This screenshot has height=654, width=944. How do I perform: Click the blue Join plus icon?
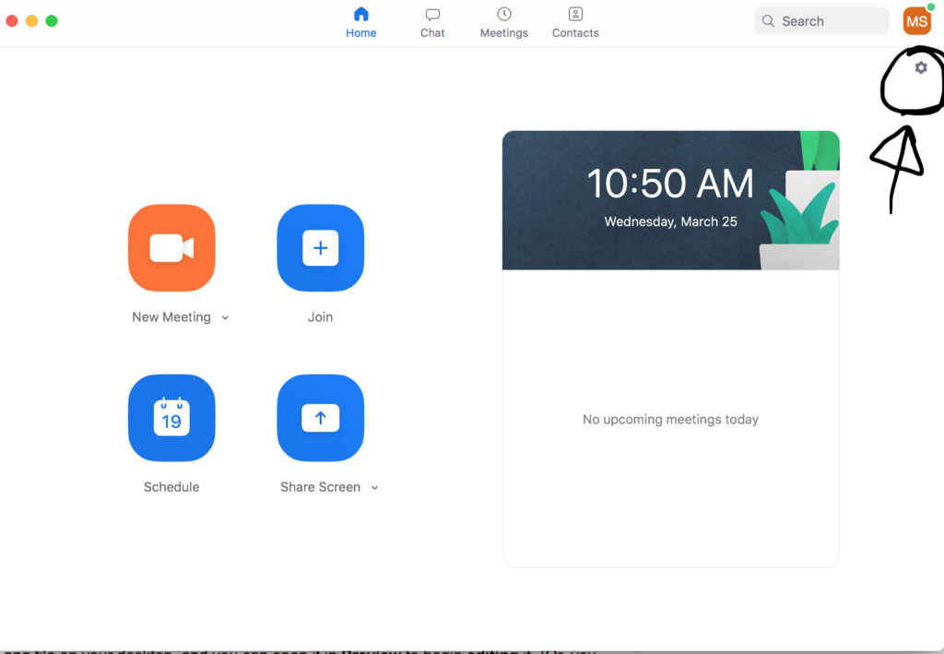click(x=320, y=247)
